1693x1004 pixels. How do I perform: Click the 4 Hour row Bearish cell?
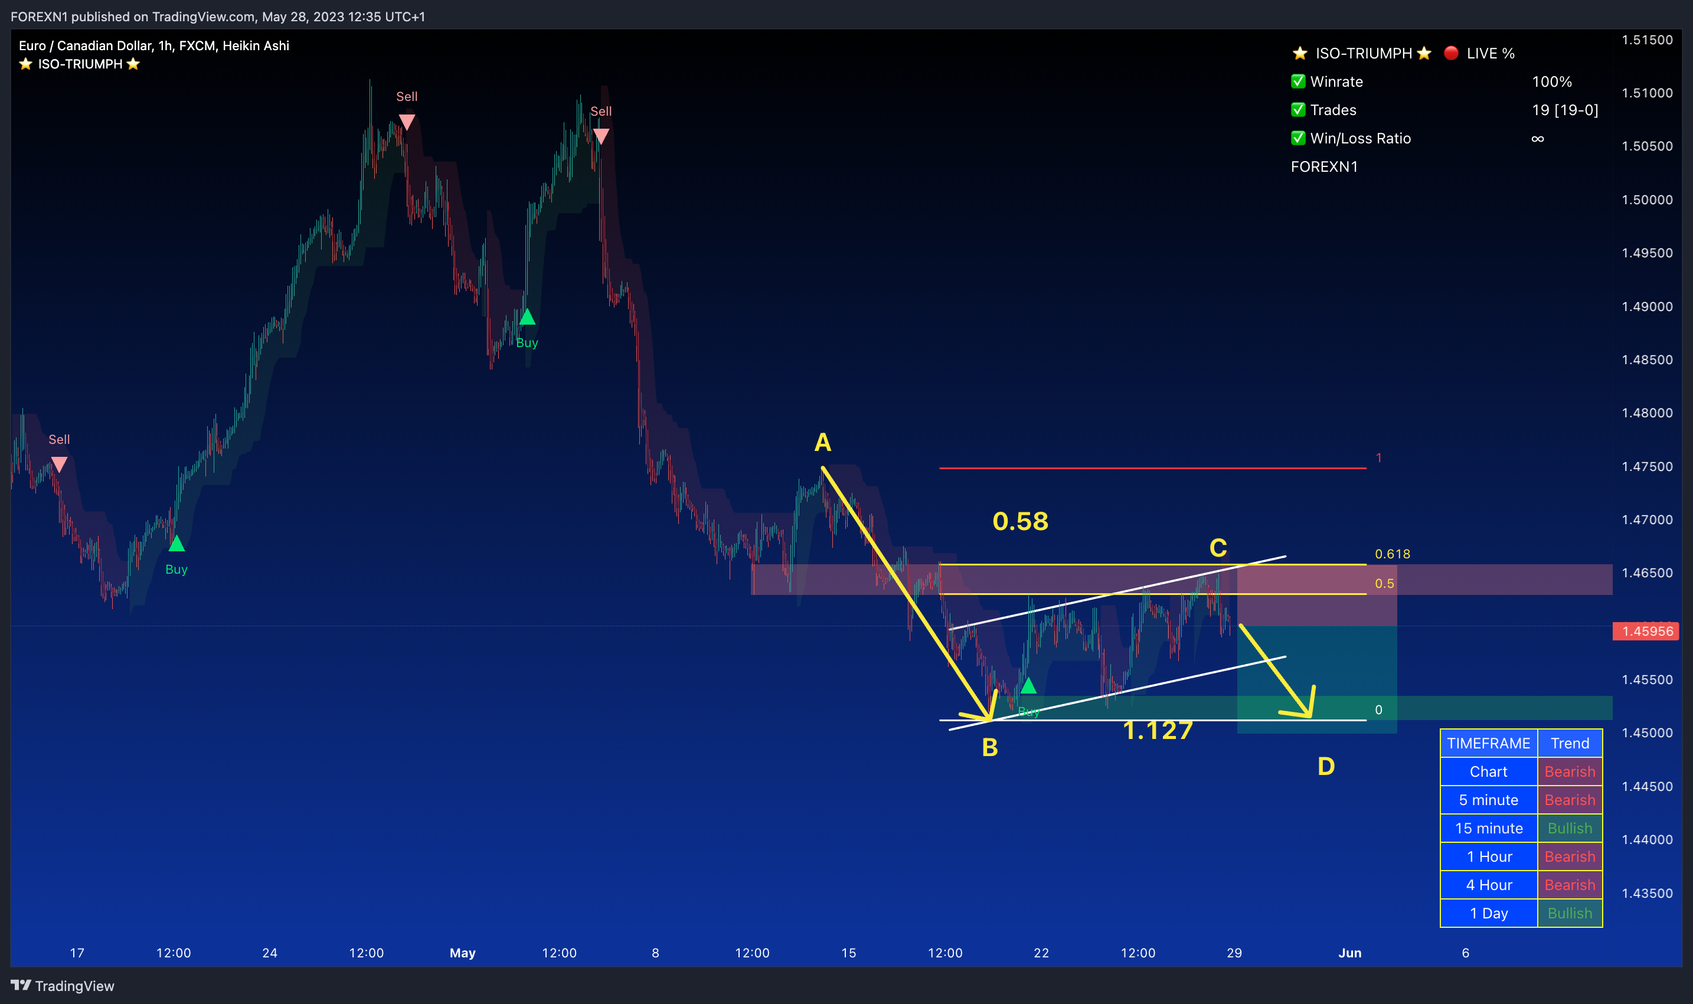point(1570,885)
